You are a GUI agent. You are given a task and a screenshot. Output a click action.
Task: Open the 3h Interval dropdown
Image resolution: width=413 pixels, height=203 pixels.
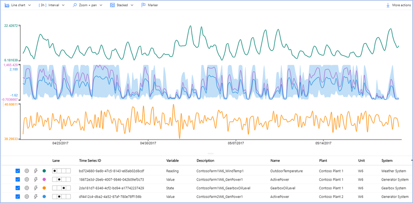coord(52,5)
